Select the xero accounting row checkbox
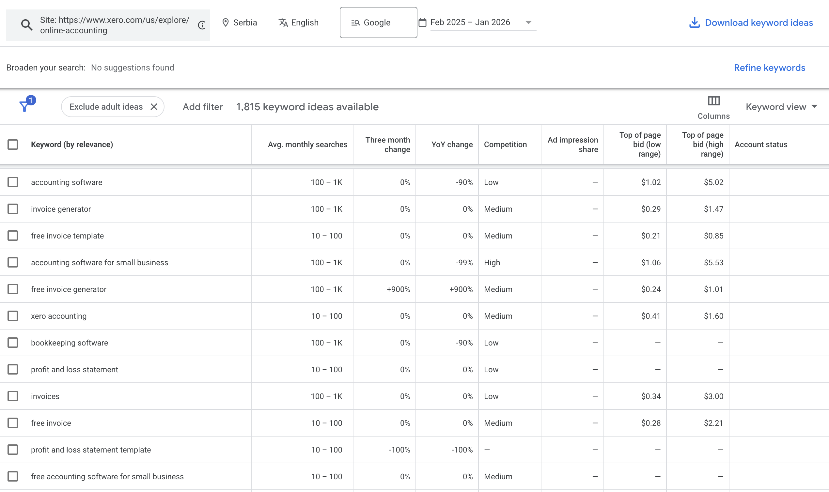 coord(13,316)
